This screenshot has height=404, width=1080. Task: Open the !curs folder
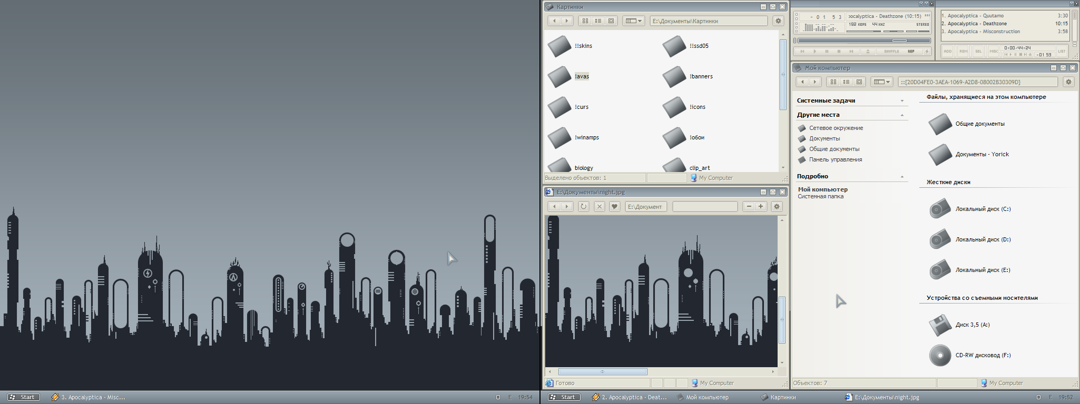[568, 107]
